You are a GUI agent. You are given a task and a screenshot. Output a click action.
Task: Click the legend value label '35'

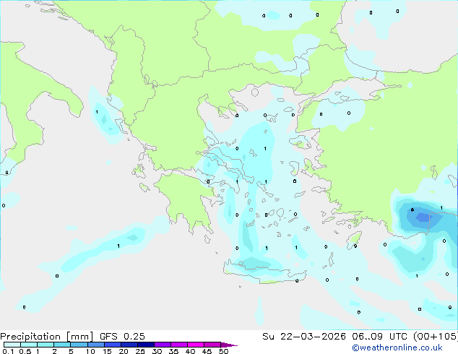173,351
